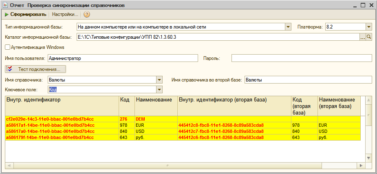The image size is (377, 174).
Task: Click the report icon in the title bar
Action: [4, 5]
